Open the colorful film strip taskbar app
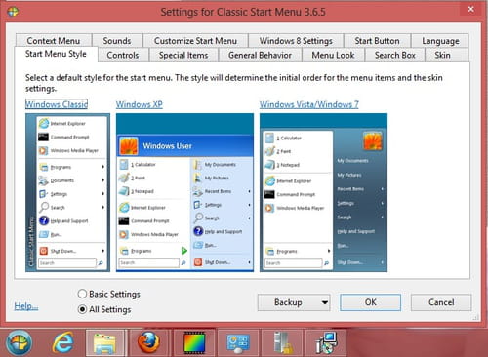This screenshot has height=357, width=488. pos(194,342)
